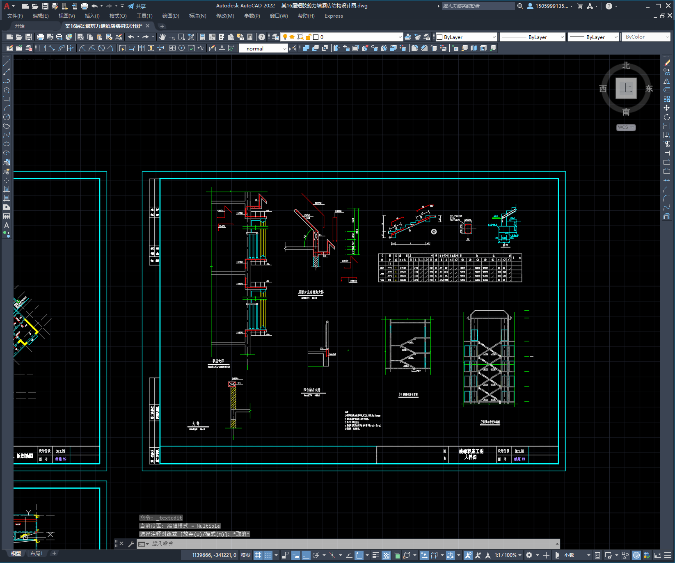Select the Rotate modify tool
This screenshot has width=675, height=563.
(x=667, y=117)
